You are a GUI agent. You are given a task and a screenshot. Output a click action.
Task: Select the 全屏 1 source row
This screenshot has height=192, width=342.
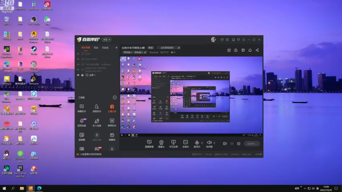(97, 75)
